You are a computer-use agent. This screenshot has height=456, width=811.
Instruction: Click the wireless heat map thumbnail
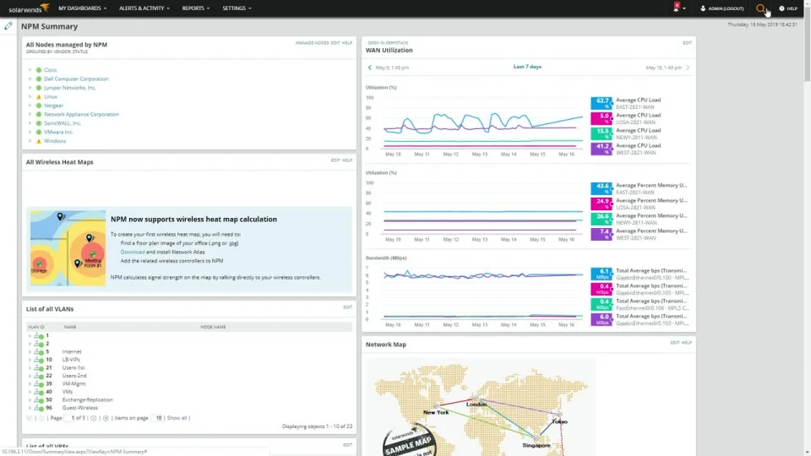(x=68, y=248)
